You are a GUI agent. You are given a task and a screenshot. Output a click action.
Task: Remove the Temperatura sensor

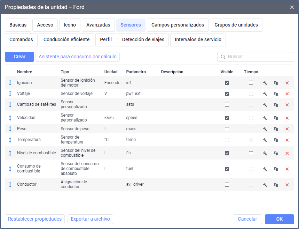pyautogui.click(x=287, y=140)
